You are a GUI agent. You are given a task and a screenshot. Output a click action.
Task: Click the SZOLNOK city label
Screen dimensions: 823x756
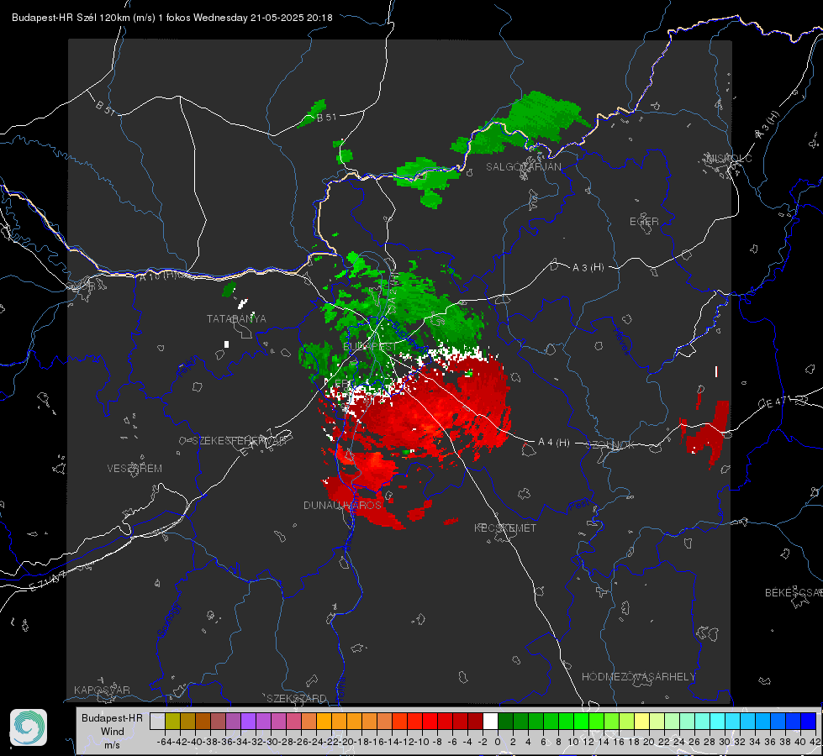(x=610, y=445)
